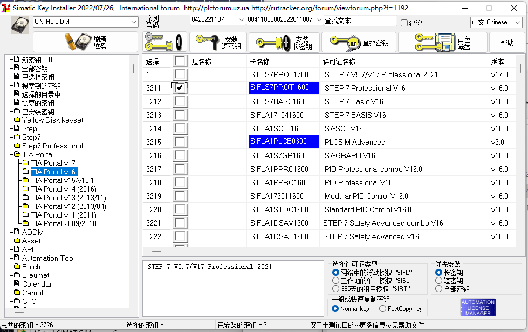The width and height of the screenshot is (528, 332).
Task: Toggle the 建议 checkbox
Action: [404, 23]
